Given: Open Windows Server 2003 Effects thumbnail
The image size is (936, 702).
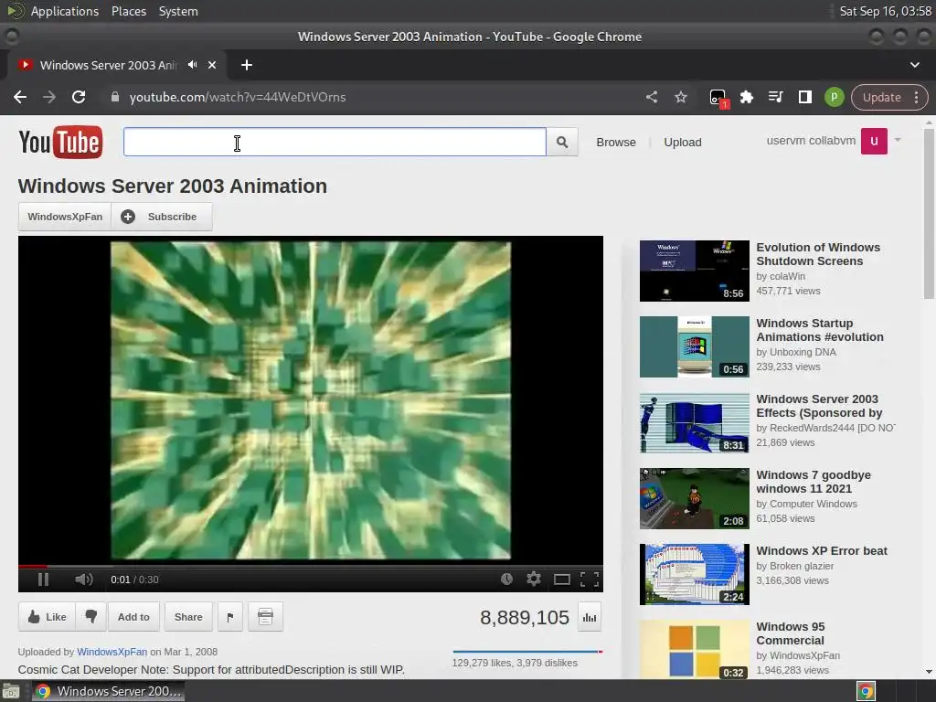Looking at the screenshot, I should point(695,422).
